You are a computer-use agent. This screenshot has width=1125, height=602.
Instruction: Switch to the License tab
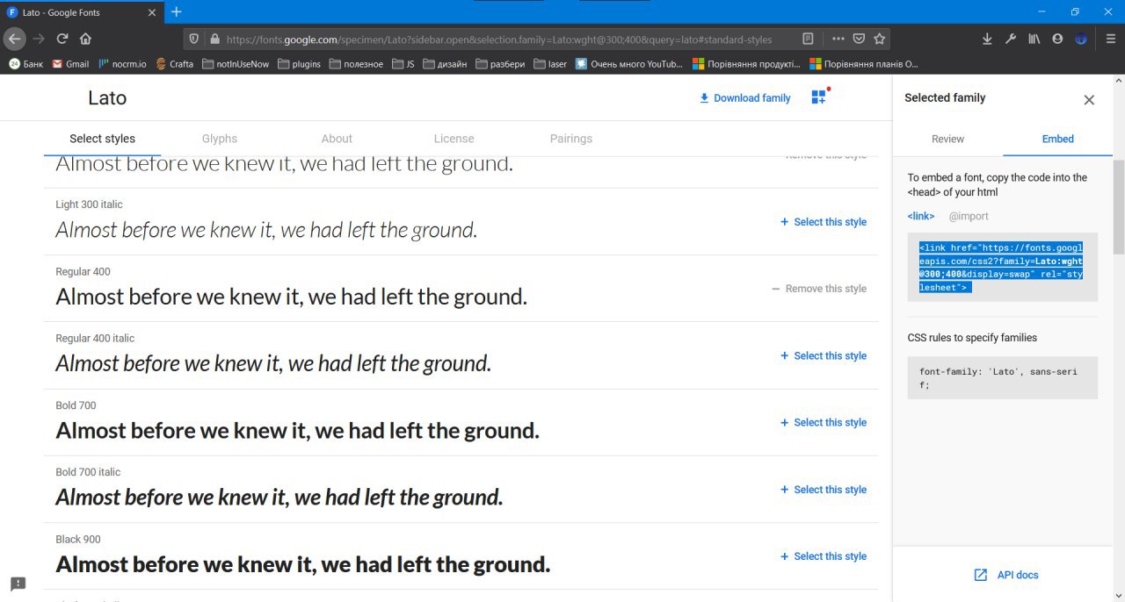[x=454, y=139]
